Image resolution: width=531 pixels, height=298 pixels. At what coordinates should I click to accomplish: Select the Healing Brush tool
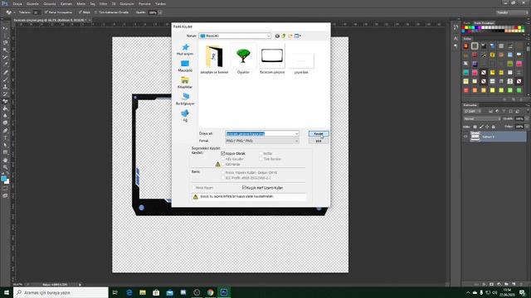[x=5, y=72]
